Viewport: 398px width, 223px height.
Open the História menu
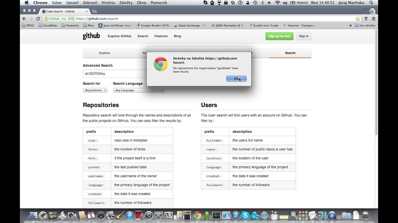click(x=108, y=2)
